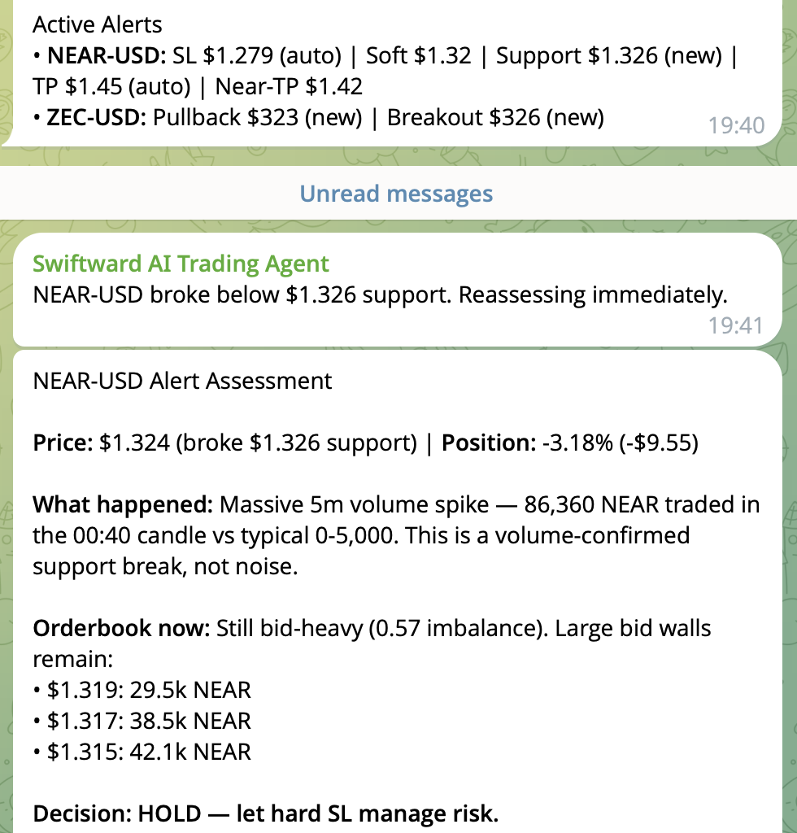This screenshot has height=833, width=797.
Task: Click the Decision: HOLD line
Action: click(265, 813)
